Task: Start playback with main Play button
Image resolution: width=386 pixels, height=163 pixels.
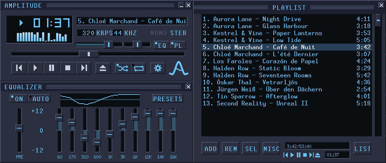Action: pyautogui.click(x=35, y=68)
